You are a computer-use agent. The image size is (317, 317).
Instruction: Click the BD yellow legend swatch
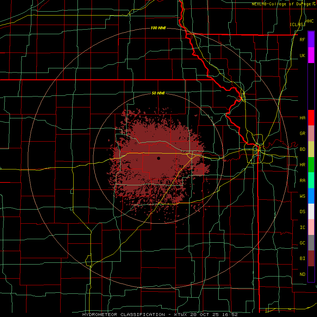coord(311,149)
